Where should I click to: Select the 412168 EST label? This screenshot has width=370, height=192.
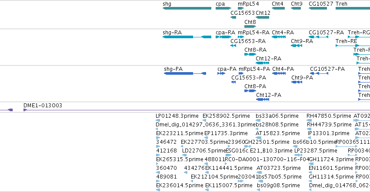pyautogui.click(x=167, y=151)
